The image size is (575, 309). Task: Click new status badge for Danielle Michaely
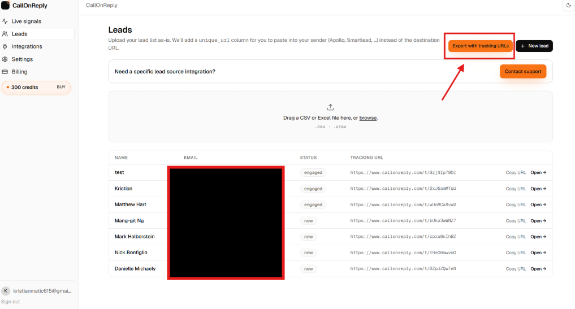click(x=308, y=269)
